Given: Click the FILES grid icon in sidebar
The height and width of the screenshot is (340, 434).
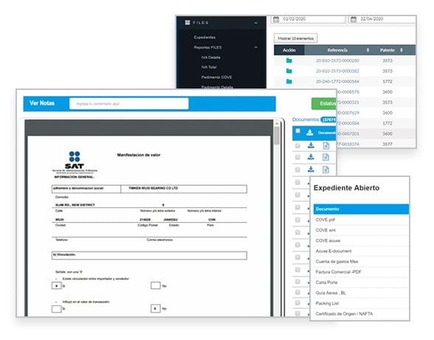Looking at the screenshot, I should 187,22.
